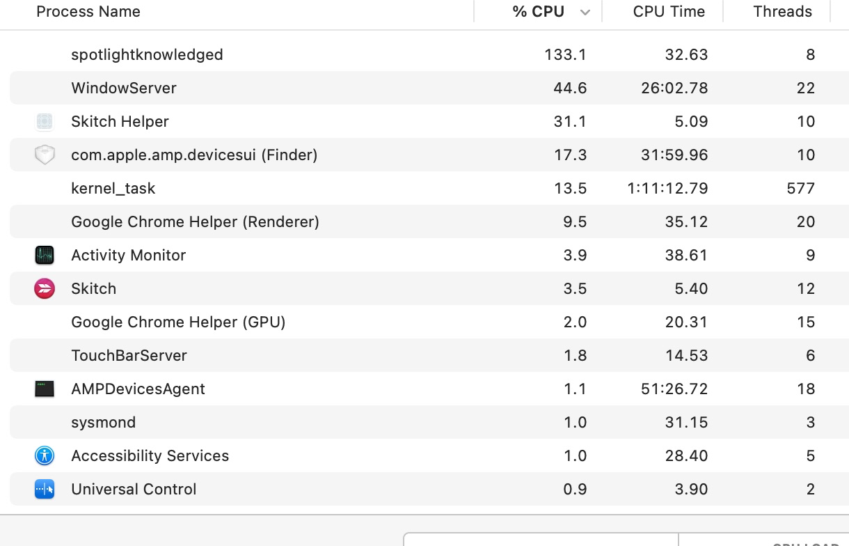Select the WindowServer process
Viewport: 849px width, 546px height.
pos(124,88)
